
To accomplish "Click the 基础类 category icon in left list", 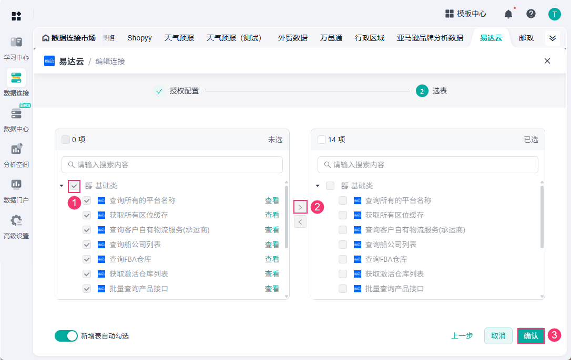I will (88, 186).
